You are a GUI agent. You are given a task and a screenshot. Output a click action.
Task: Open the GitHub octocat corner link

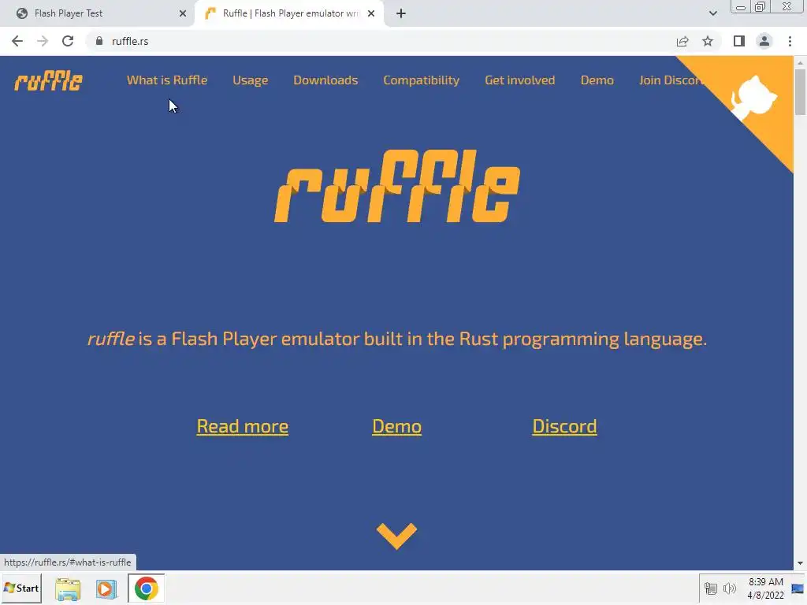[x=753, y=97]
